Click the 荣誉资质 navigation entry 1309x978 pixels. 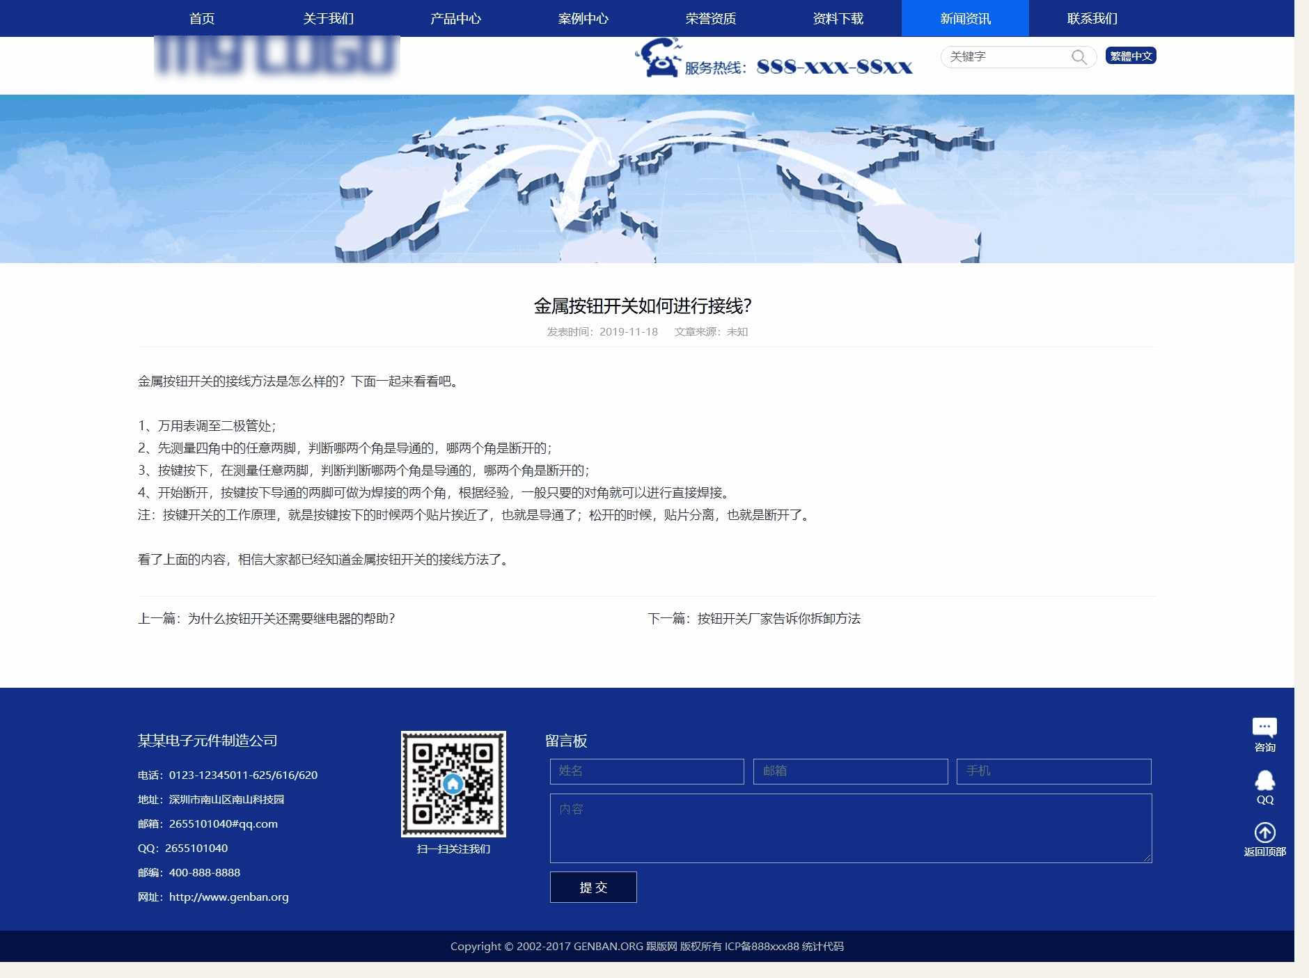712,18
